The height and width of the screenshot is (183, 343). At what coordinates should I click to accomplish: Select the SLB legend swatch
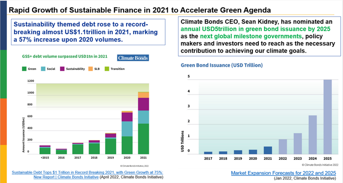point(91,69)
